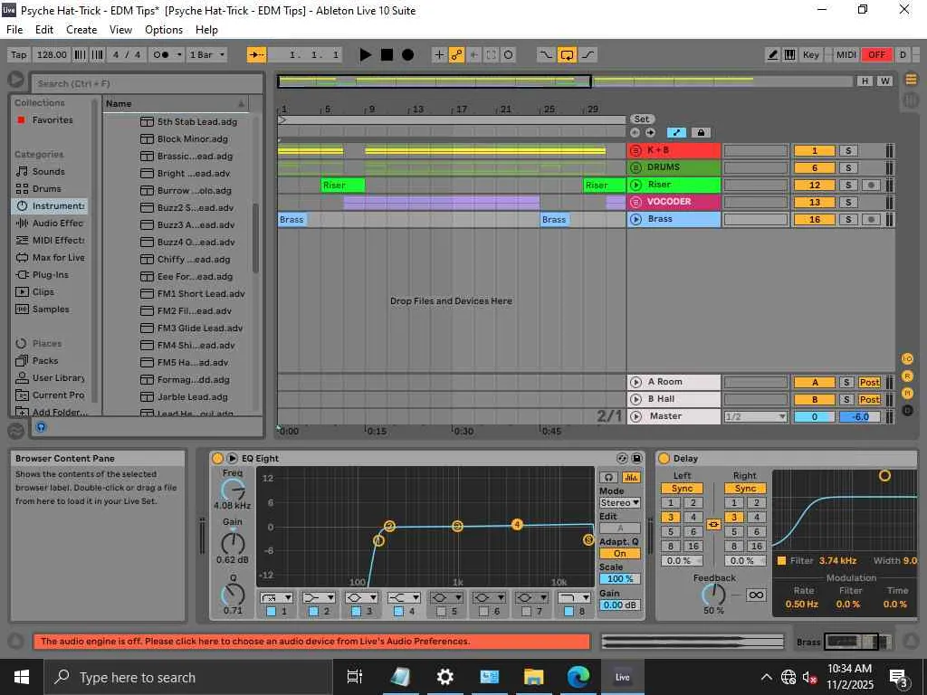The image size is (927, 695).
Task: Select Plug-Ins category in browser
Action: click(51, 275)
